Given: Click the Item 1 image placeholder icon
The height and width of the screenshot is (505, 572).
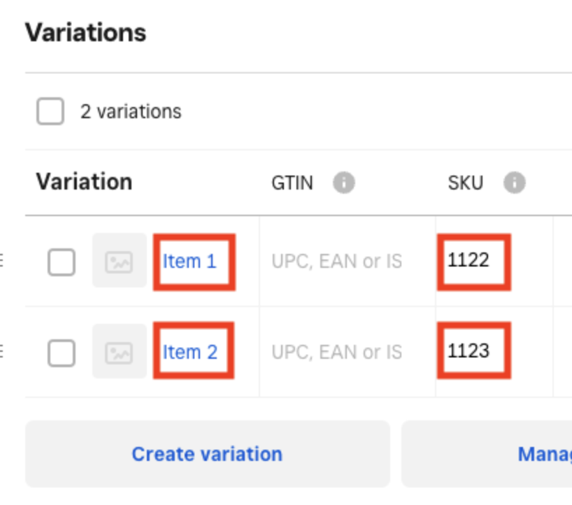Looking at the screenshot, I should coord(119,262).
